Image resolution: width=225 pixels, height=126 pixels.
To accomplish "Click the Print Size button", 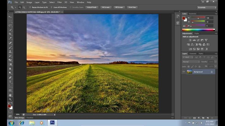I will [x=132, y=7].
